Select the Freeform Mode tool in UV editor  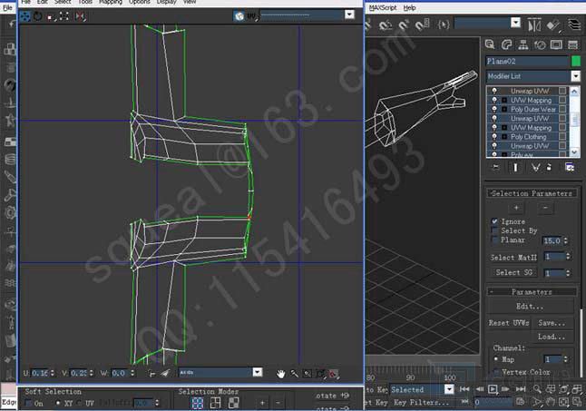(64, 16)
